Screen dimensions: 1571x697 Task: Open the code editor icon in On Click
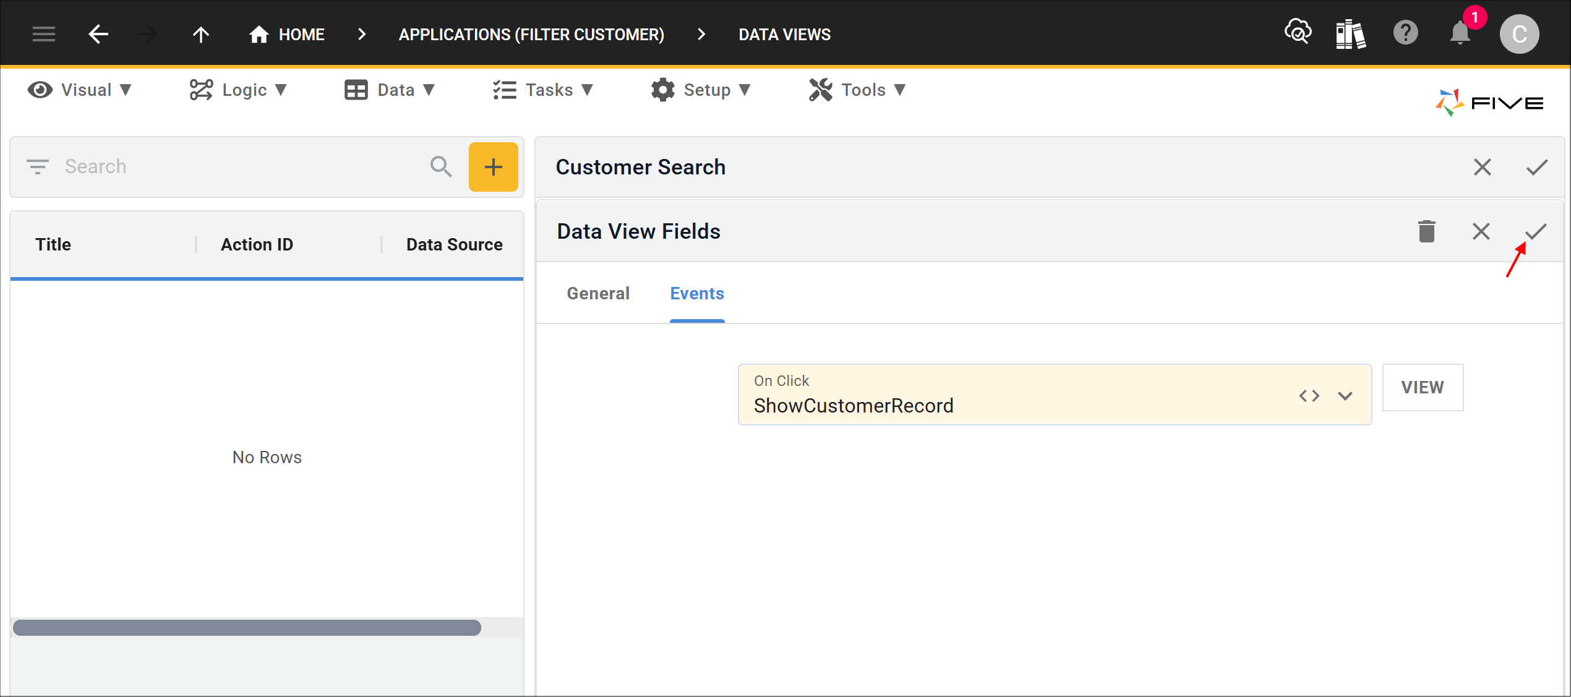pyautogui.click(x=1309, y=396)
